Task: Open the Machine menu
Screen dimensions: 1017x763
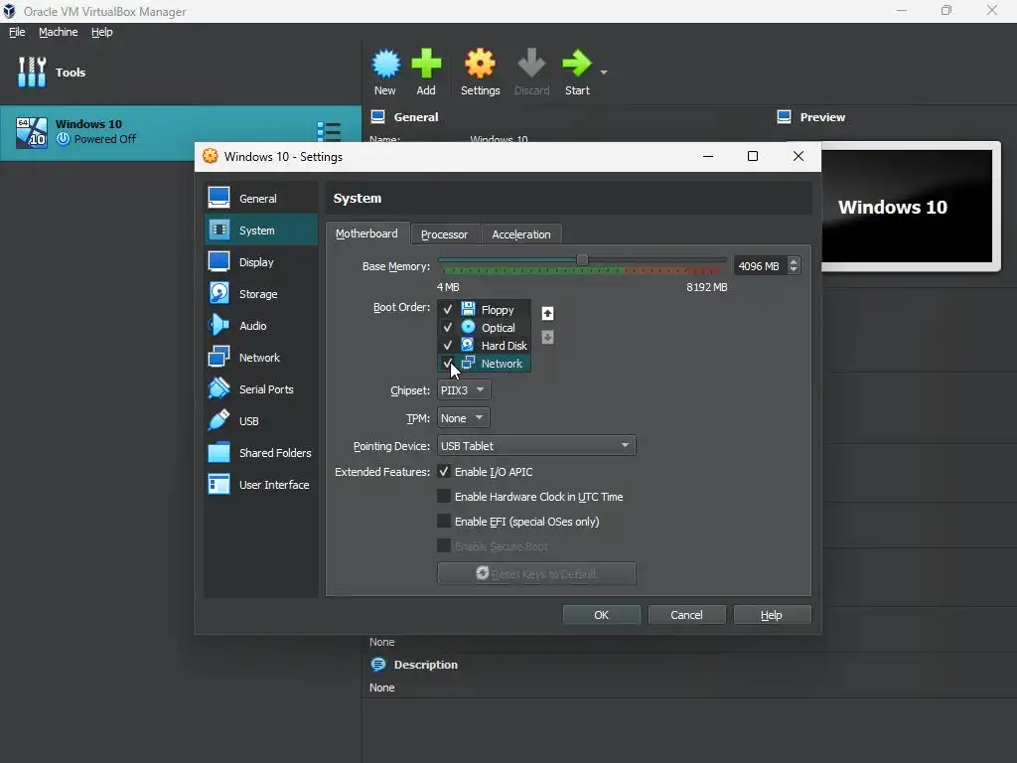Action: pos(58,32)
